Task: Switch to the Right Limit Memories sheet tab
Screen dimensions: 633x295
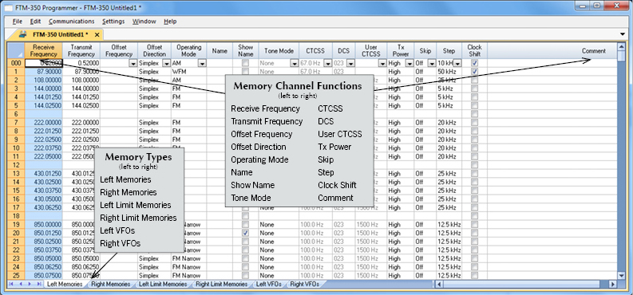Action: [x=222, y=284]
